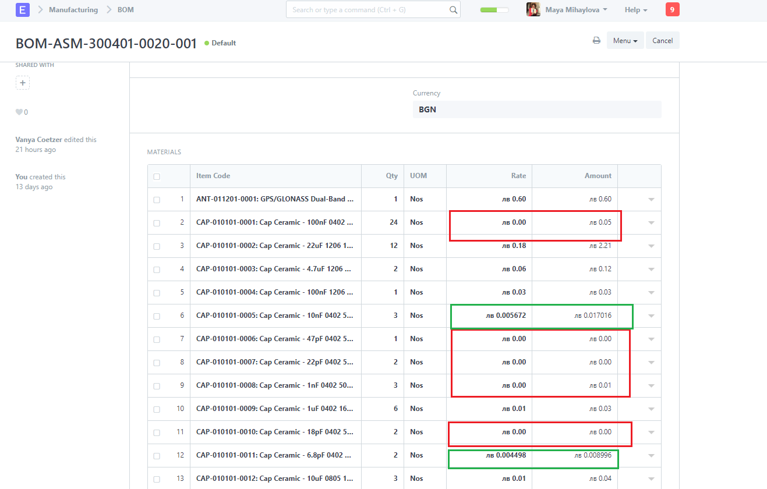Image resolution: width=767 pixels, height=489 pixels.
Task: Click the heart icon to like this BOM
Action: tap(18, 112)
